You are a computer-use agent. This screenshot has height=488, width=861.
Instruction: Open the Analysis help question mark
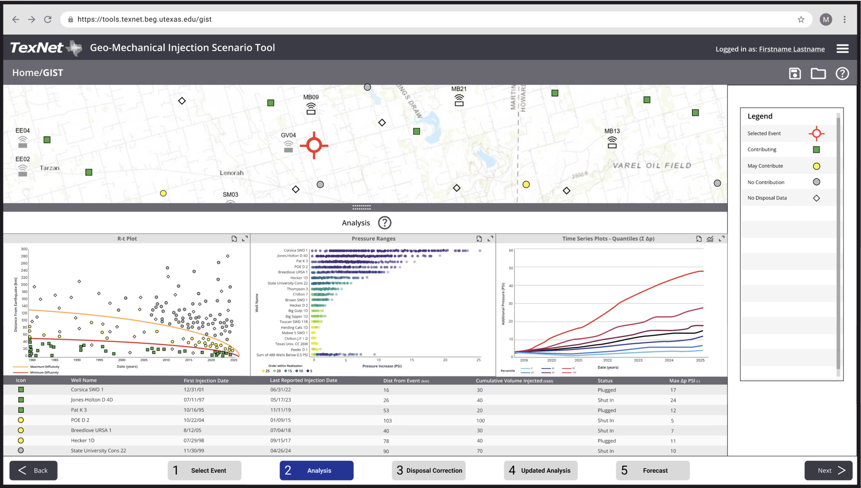[384, 223]
